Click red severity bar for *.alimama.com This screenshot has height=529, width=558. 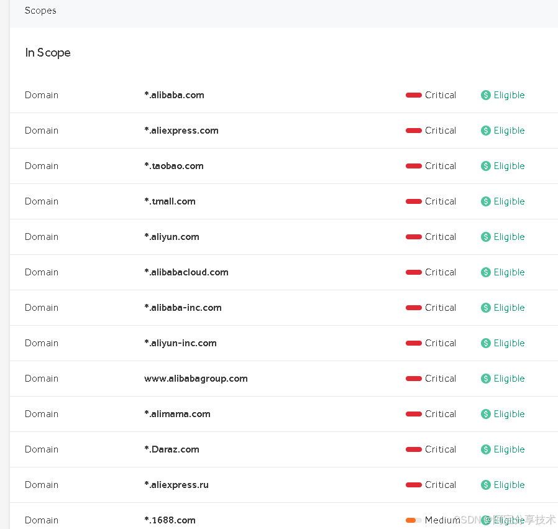[413, 413]
